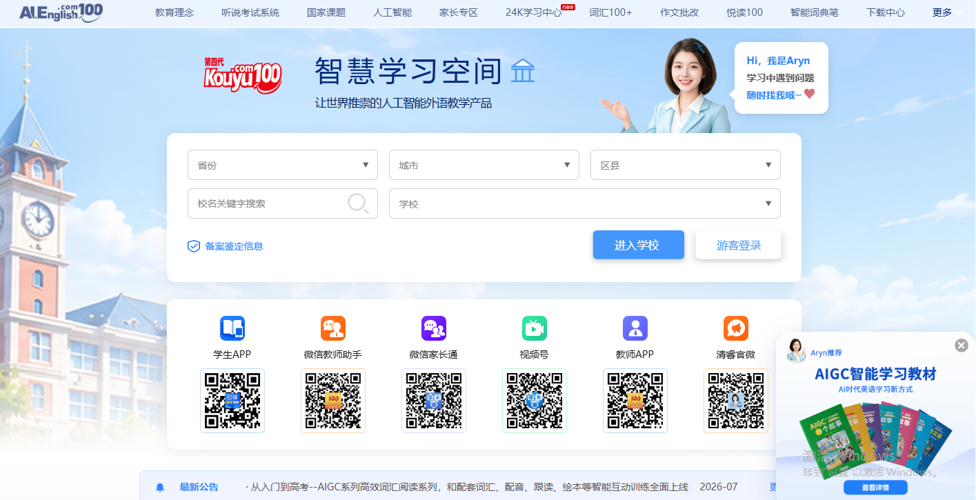Click the 教师APP QR code
Screen dimensions: 976x500
635,401
